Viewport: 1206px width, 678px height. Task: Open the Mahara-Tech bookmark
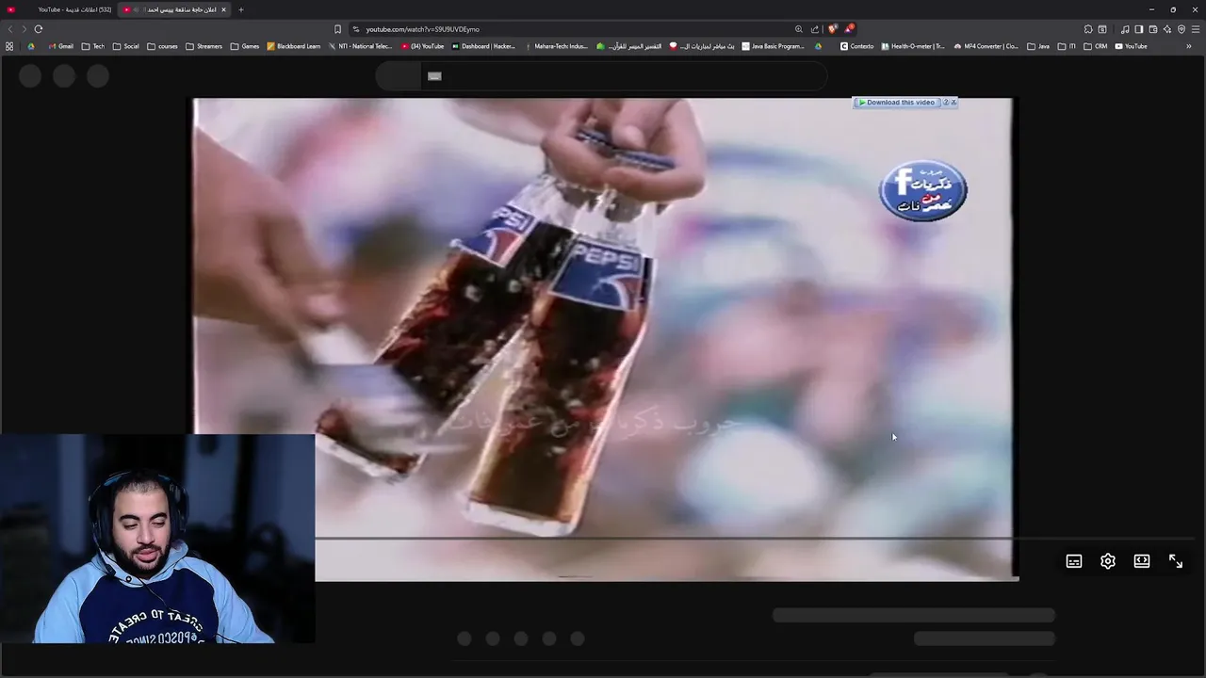(x=556, y=46)
